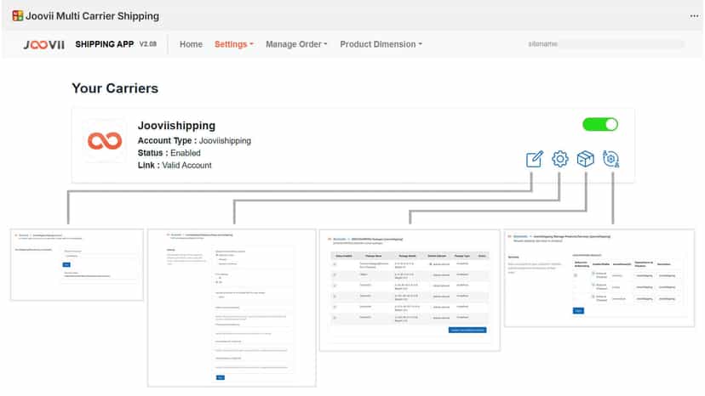Disable the Jooviishipping carrier toggle
This screenshot has width=705, height=396.
click(x=600, y=124)
